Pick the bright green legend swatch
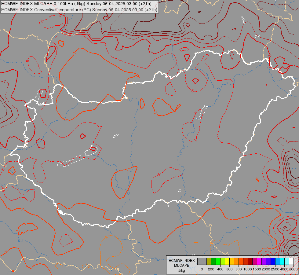 click(218, 262)
